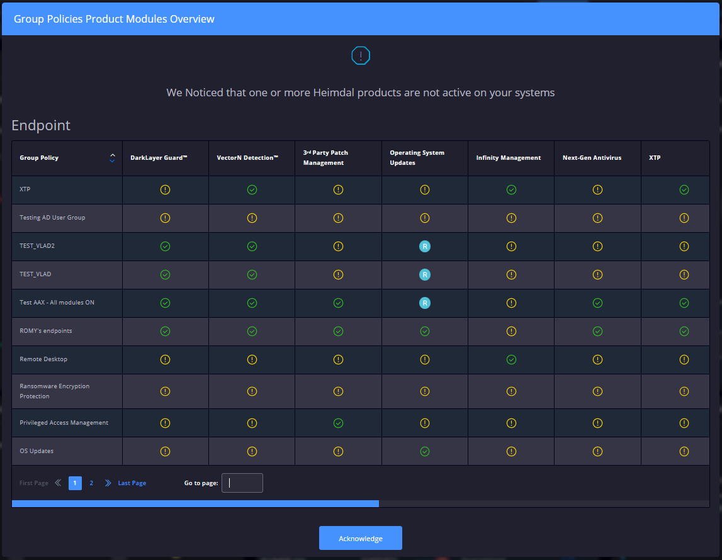The width and height of the screenshot is (722, 560).
Task: Click the R icon in TEST_VLAD2 row
Action: [425, 246]
